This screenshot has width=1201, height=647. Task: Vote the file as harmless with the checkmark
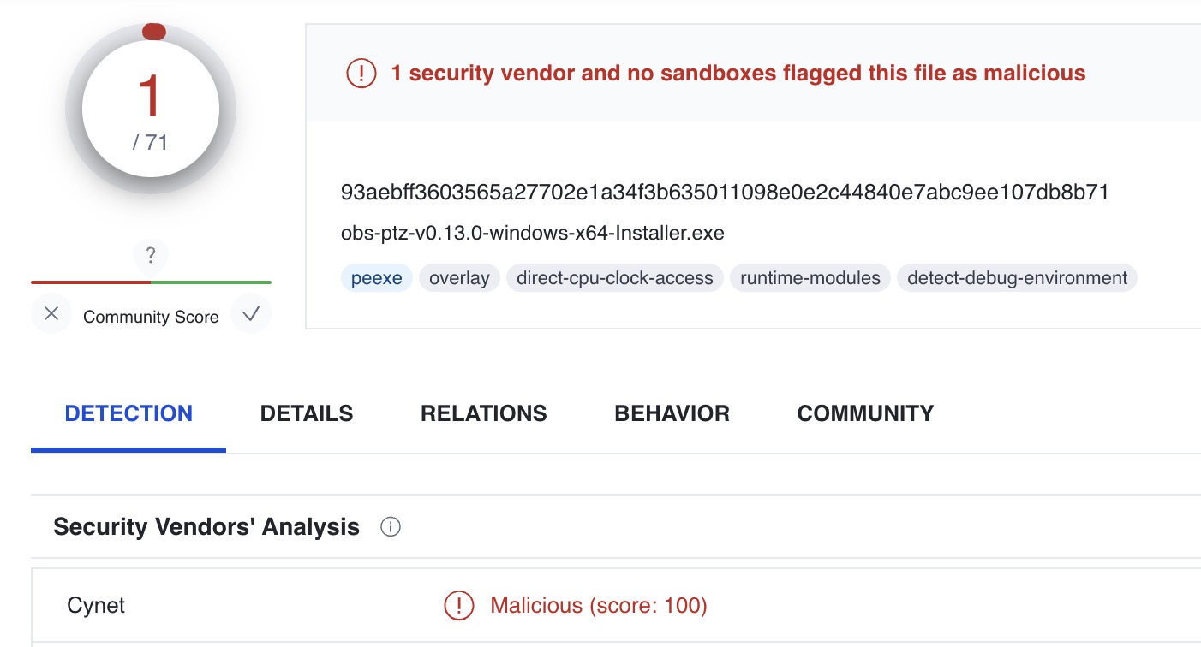click(x=250, y=314)
